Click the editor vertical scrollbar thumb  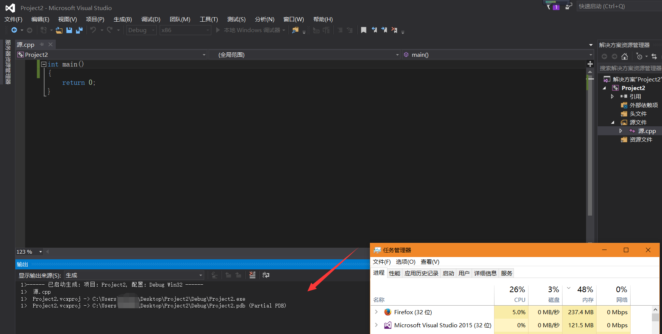tap(590, 146)
